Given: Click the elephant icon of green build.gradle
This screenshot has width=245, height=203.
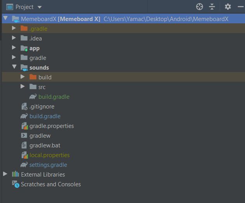Looking at the screenshot, I should (33, 96).
